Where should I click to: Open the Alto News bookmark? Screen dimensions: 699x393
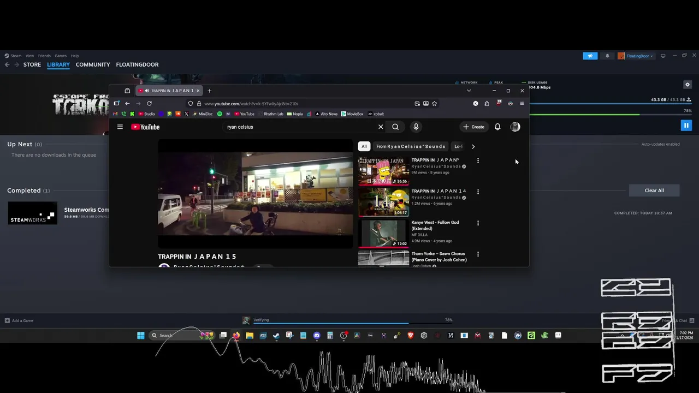(x=326, y=114)
